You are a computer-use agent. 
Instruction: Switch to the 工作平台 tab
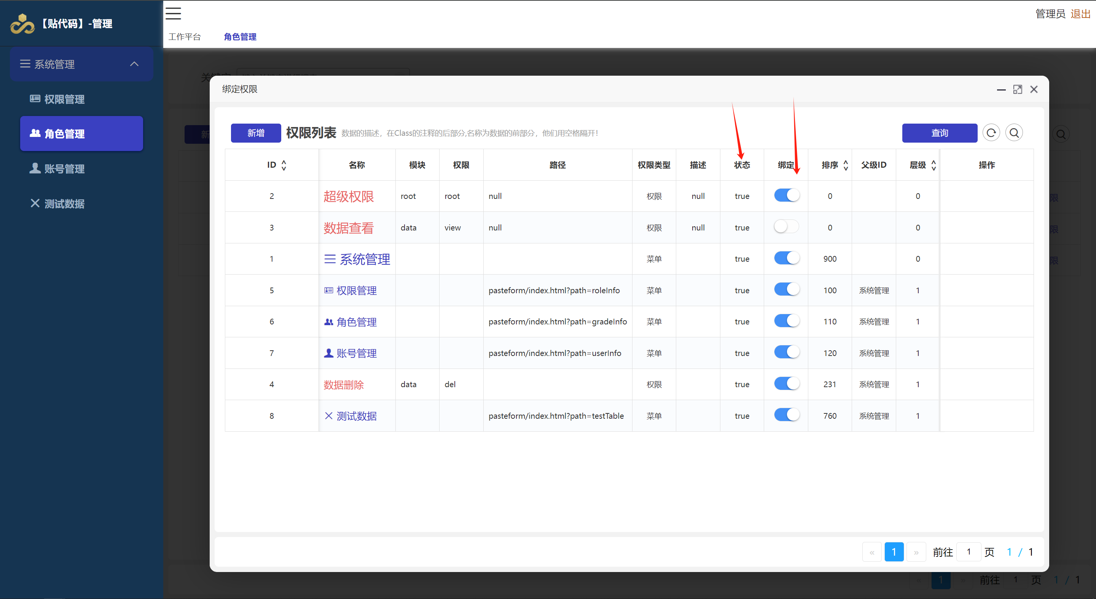click(x=184, y=37)
